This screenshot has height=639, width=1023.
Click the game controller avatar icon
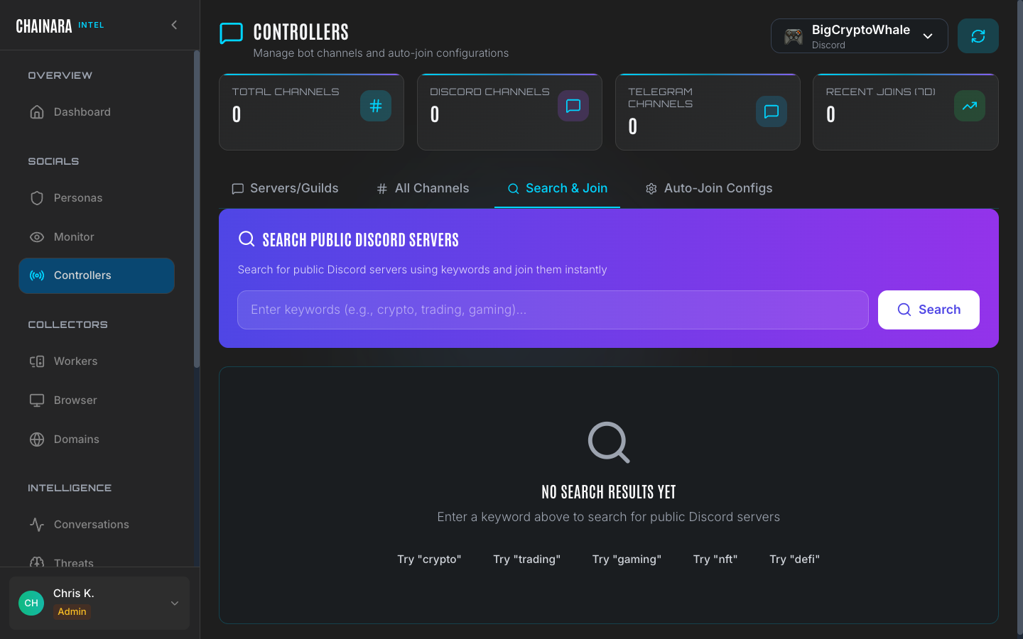point(794,36)
